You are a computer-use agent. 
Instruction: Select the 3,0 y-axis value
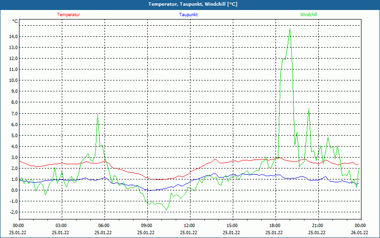pos(14,158)
